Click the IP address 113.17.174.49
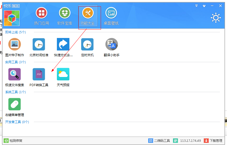Viewport: 227px width, 147px height. click(x=190, y=141)
